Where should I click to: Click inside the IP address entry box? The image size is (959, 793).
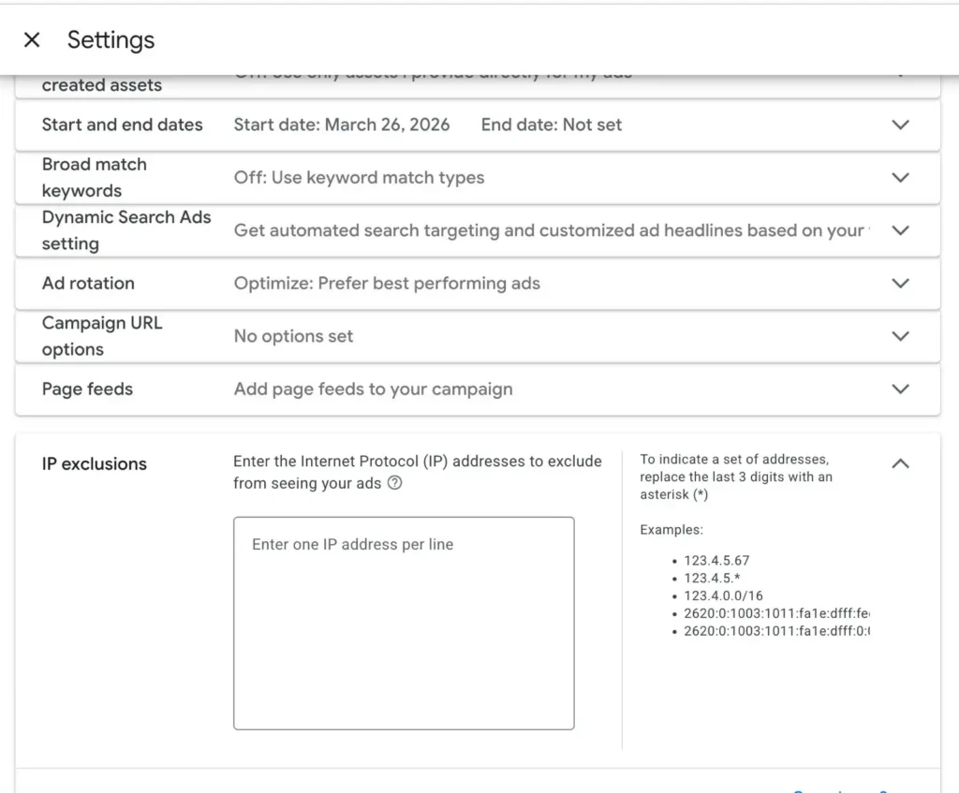coord(404,623)
